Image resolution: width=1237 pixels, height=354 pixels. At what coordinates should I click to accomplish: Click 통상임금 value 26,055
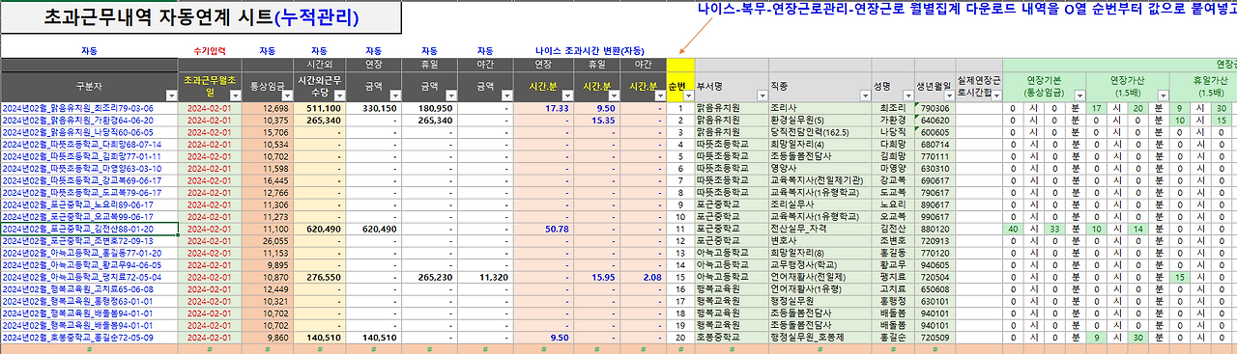[x=267, y=240]
